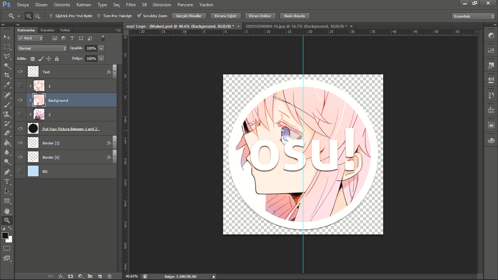Viewport: 498px width, 280px height.
Task: Click the Ekrana Sığdır button
Action: coord(226,16)
